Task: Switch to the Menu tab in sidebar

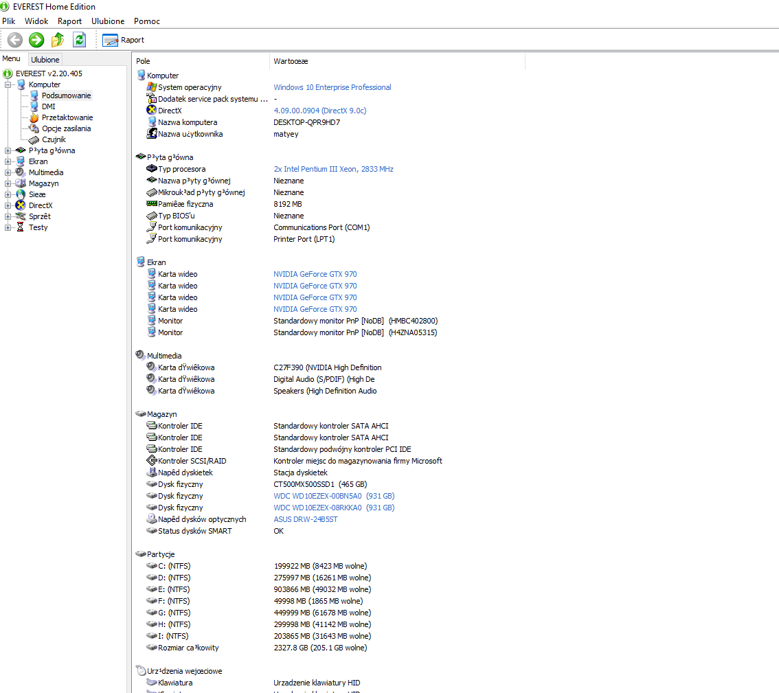Action: (x=12, y=58)
